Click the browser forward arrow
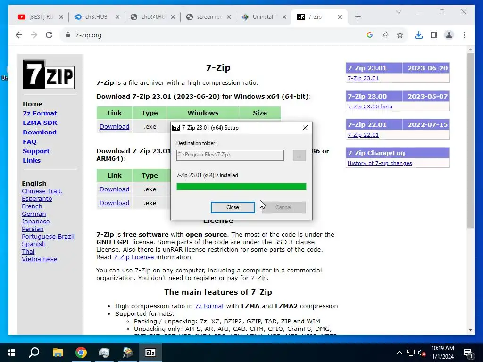The height and width of the screenshot is (362, 483). pos(34,35)
